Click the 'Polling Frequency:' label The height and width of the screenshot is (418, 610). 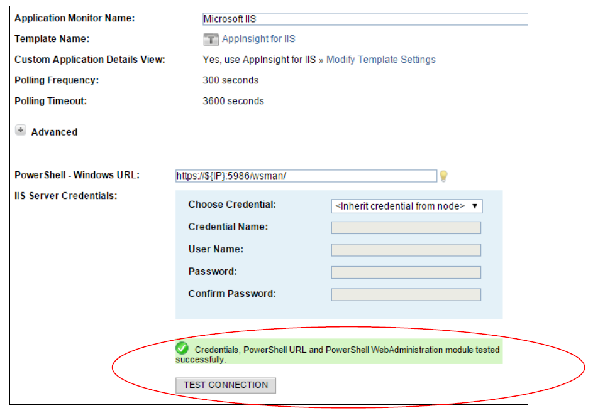click(x=57, y=80)
